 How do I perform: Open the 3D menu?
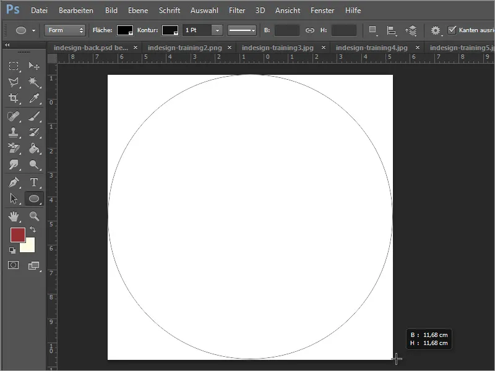[260, 11]
